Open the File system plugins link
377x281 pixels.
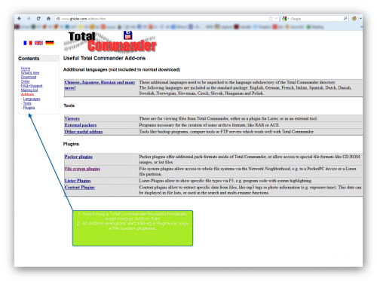click(x=82, y=169)
